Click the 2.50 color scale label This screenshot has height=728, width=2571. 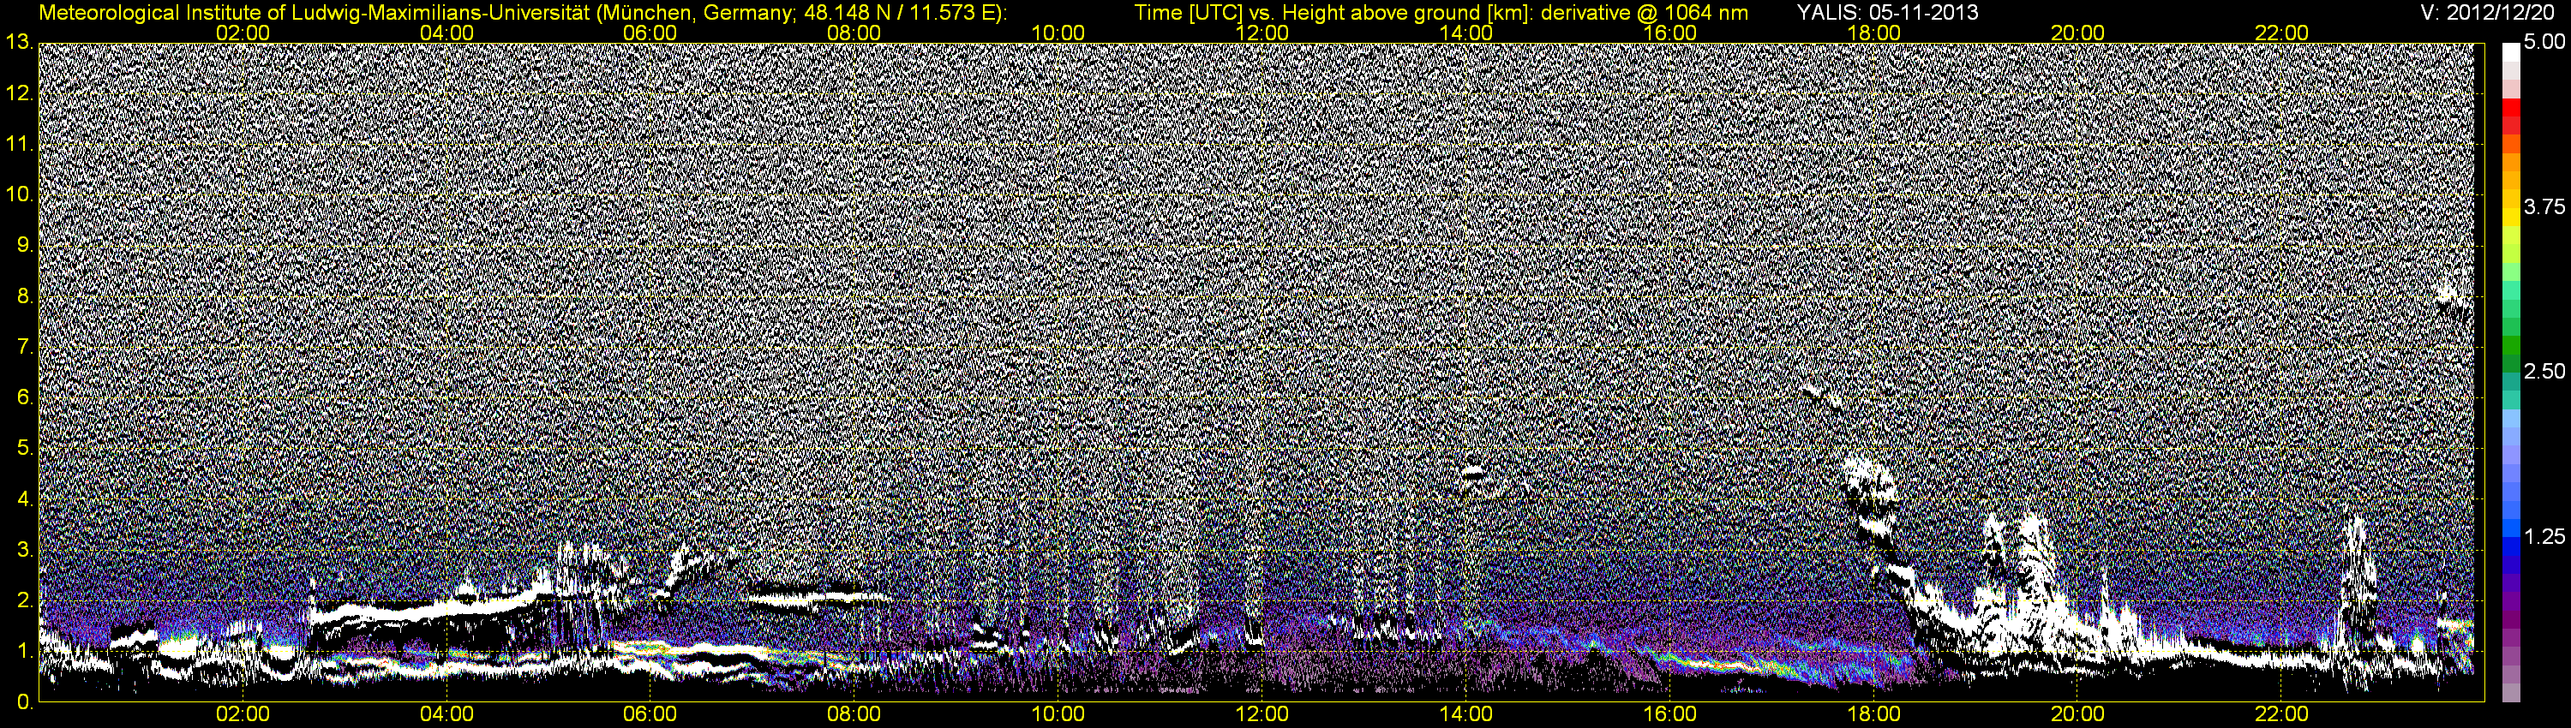click(2543, 371)
